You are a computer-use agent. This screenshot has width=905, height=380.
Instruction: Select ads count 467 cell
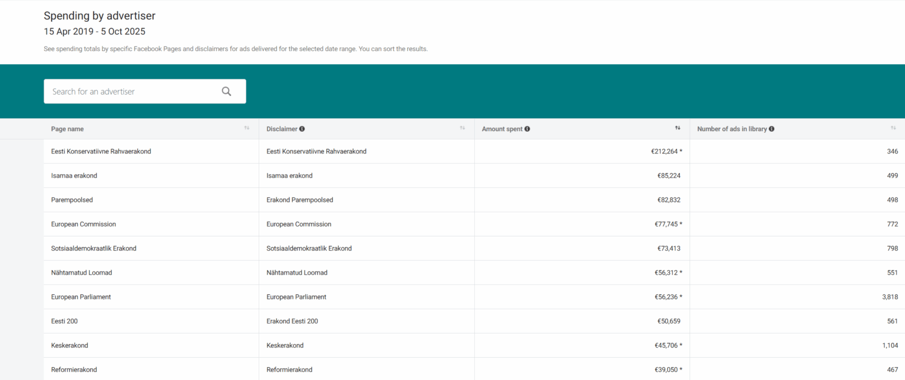point(797,369)
